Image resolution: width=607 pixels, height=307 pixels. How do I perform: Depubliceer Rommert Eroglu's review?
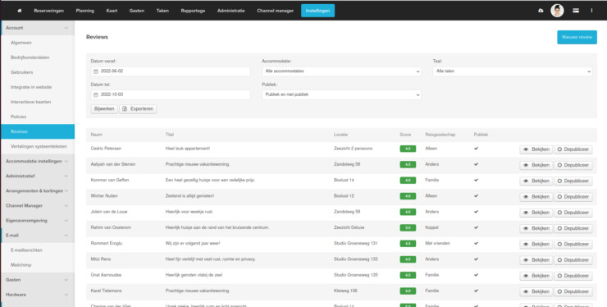click(573, 245)
